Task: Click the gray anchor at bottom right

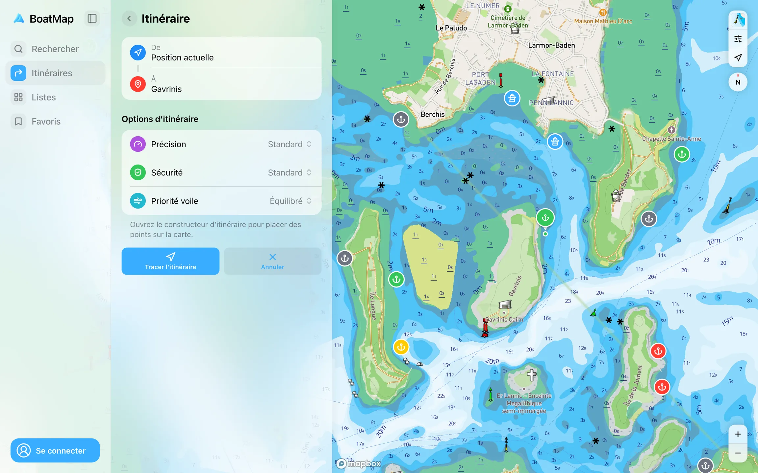Action: [x=705, y=465]
